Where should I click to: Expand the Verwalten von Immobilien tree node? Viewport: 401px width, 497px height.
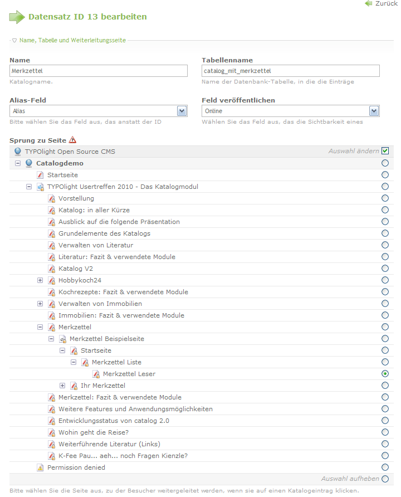(x=40, y=304)
